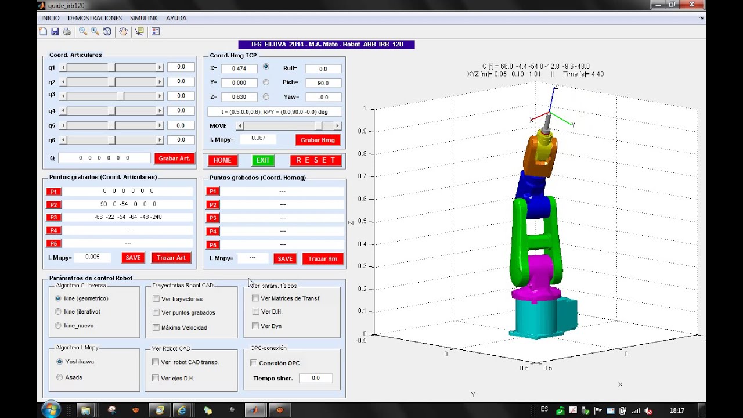Screen dimensions: 743x418
Task: Enable Ver trayectorias checkbox
Action: pyautogui.click(x=156, y=299)
